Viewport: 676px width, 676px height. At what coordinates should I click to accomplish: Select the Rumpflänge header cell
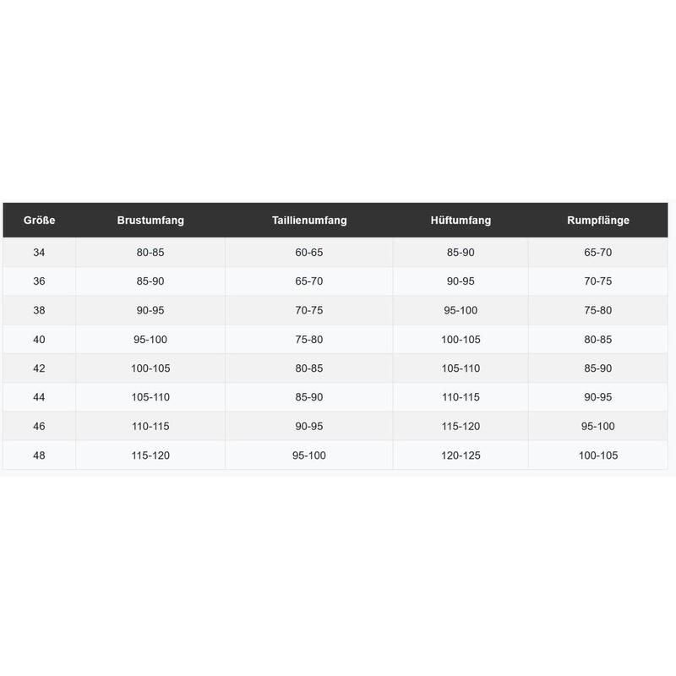point(598,221)
